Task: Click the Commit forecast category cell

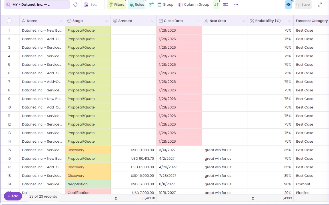Action: pyautogui.click(x=311, y=184)
